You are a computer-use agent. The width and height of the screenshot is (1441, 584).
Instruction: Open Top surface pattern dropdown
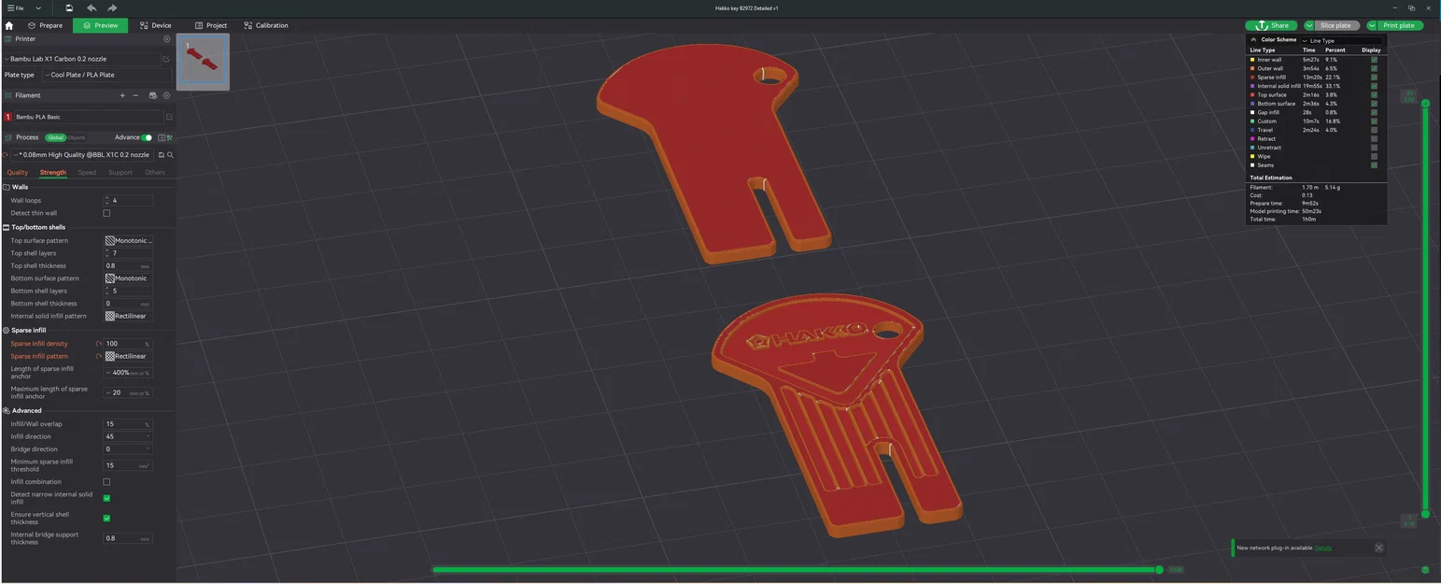tap(128, 241)
